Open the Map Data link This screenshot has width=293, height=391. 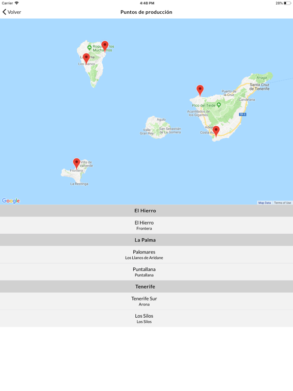click(265, 203)
